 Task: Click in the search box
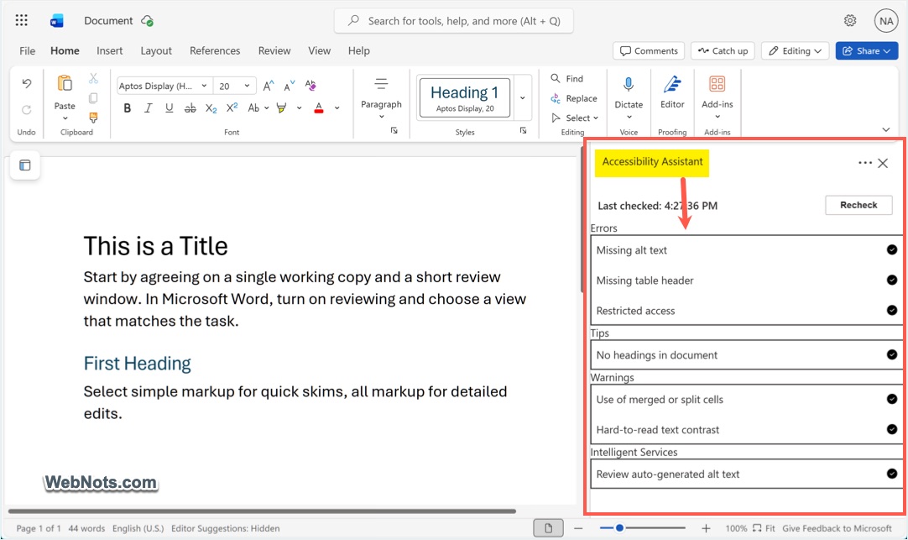tap(453, 21)
